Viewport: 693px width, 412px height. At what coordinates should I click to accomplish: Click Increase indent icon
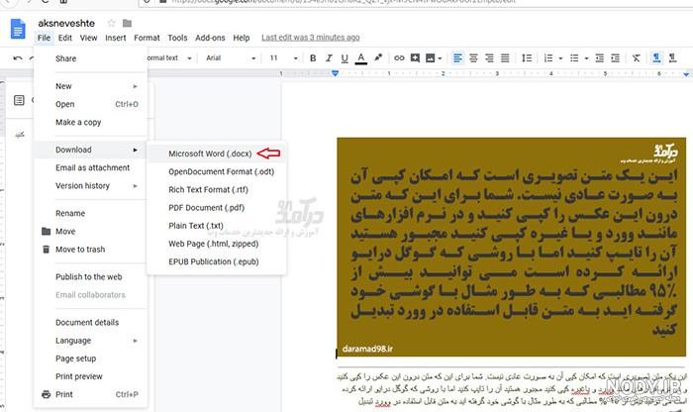(615, 57)
